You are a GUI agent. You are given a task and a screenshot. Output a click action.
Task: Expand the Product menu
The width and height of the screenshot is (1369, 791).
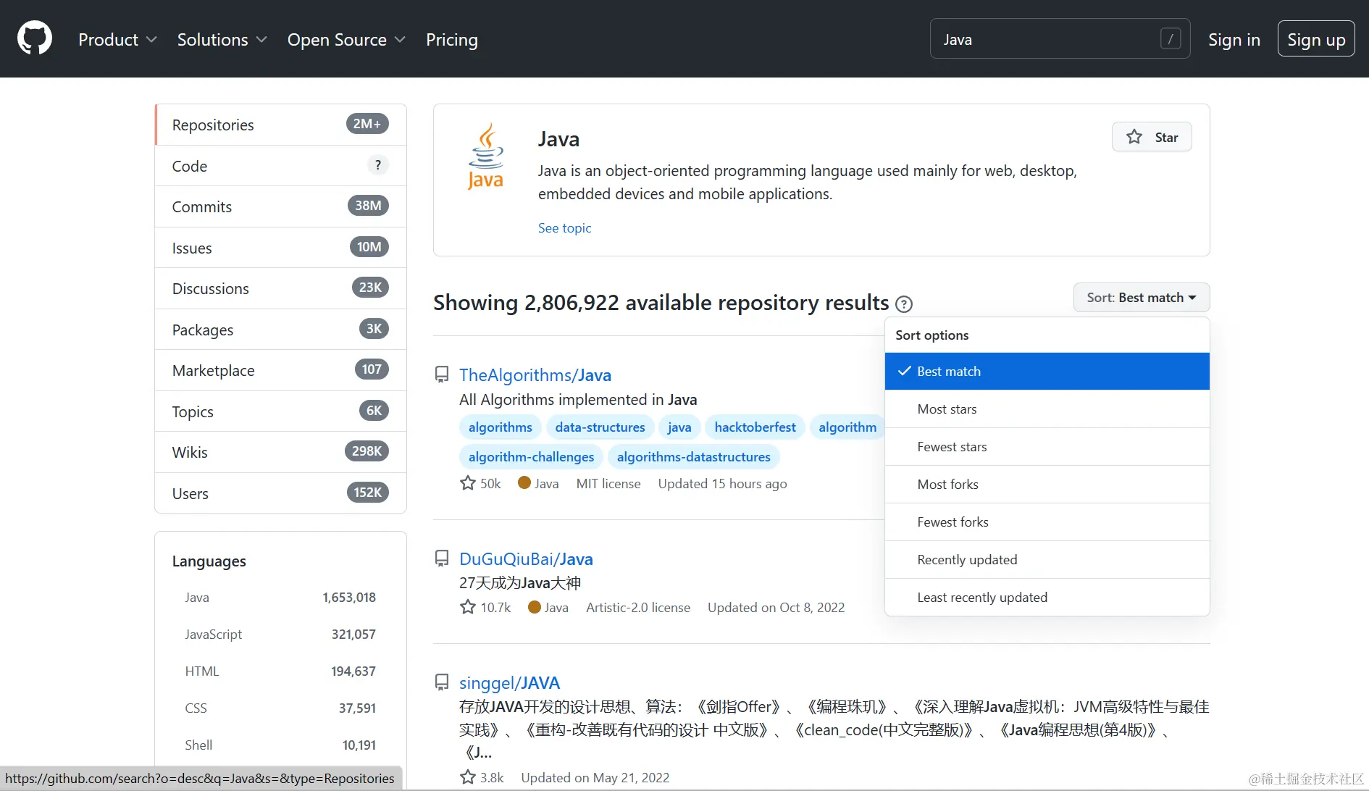[x=117, y=39]
